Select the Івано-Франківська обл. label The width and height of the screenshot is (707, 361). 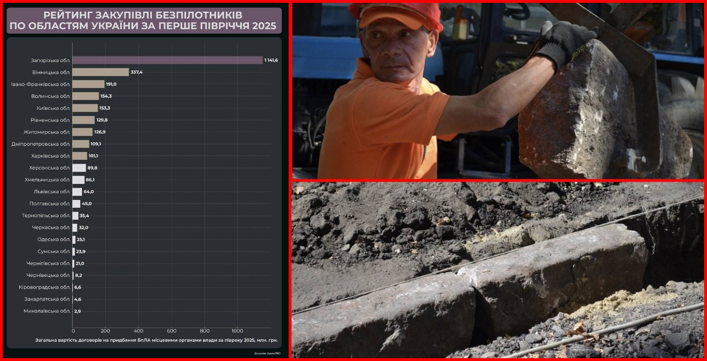point(41,84)
